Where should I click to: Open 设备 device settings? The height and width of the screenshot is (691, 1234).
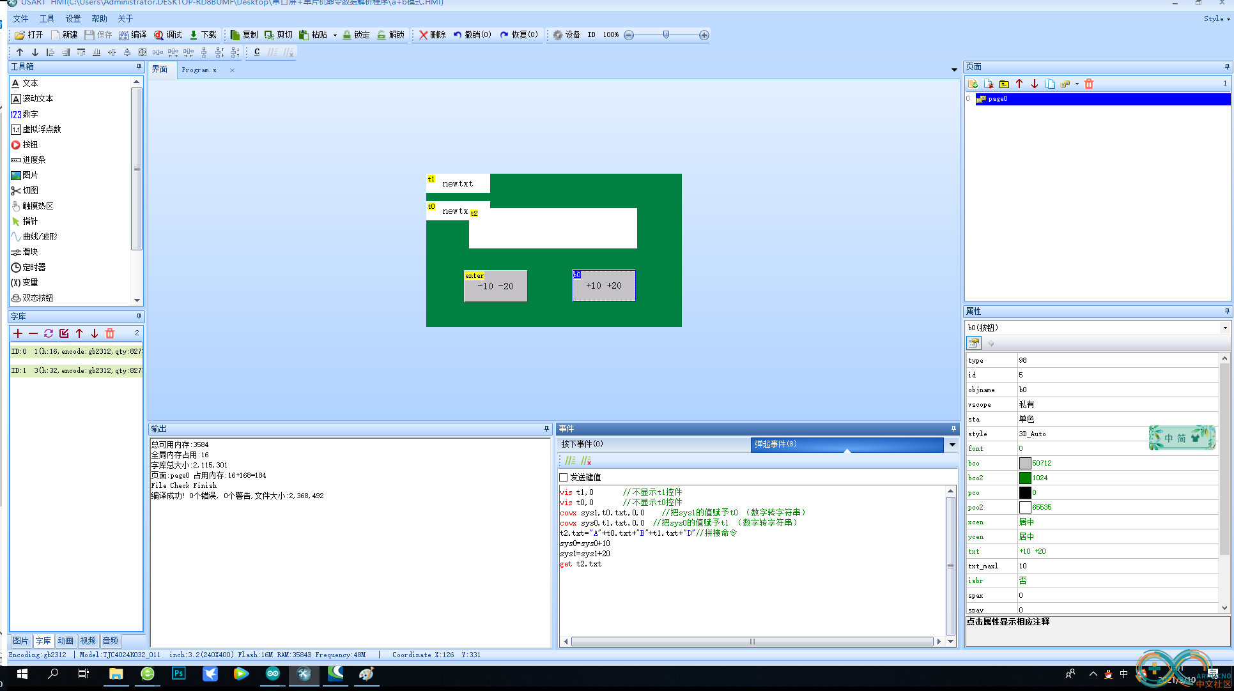click(x=567, y=35)
